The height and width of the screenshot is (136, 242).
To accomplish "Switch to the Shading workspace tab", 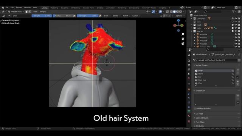I will 100,8.
